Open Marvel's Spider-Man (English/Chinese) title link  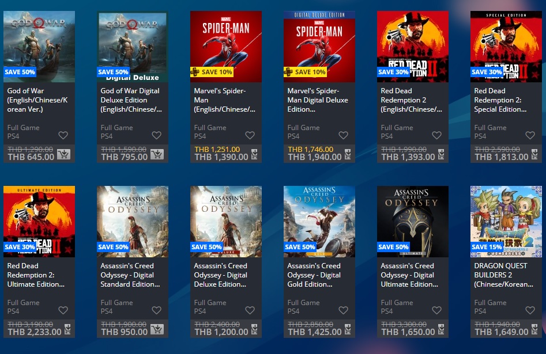(225, 100)
